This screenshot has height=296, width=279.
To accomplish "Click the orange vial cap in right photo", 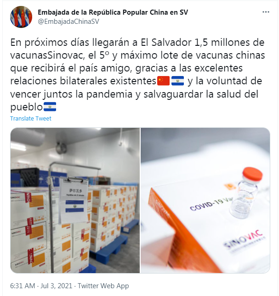I will coord(252,174).
